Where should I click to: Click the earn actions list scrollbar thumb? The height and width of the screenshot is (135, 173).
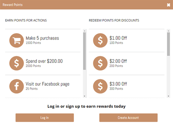point(84,51)
